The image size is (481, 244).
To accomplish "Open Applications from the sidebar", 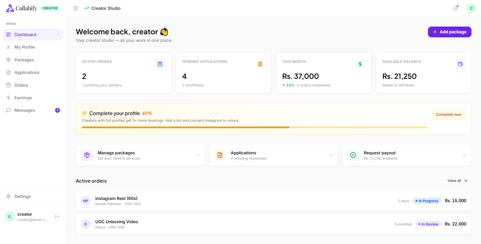I will click(33, 72).
